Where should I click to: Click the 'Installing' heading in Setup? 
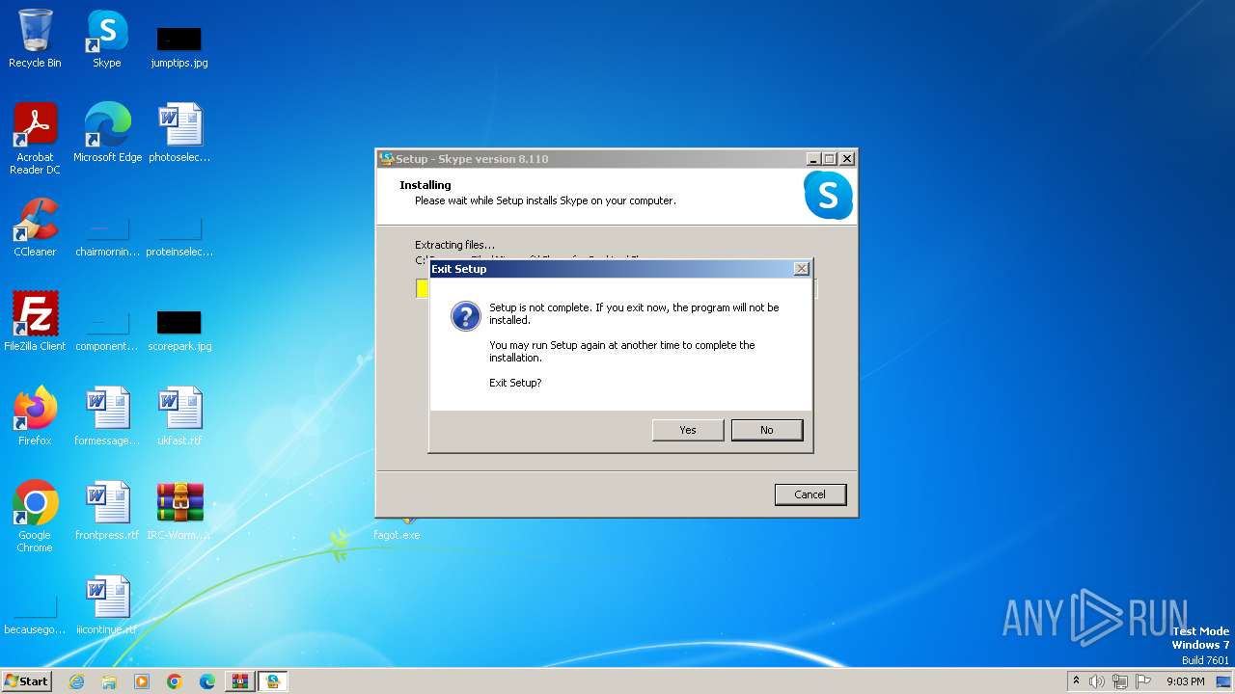tap(425, 185)
